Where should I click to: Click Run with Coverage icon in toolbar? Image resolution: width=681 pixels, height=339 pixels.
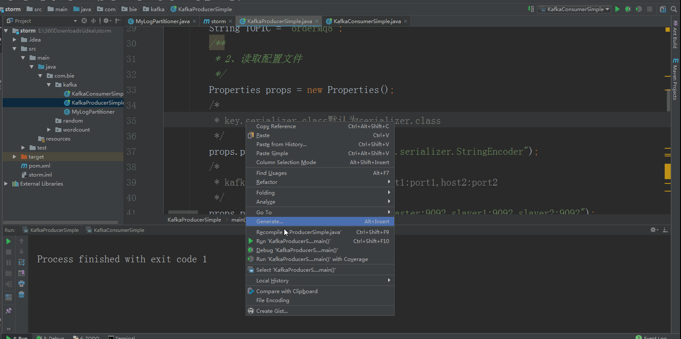(639, 9)
